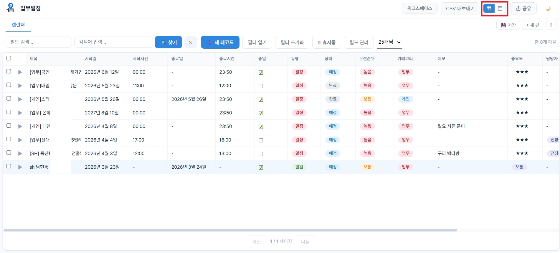Focus the 검색어 입력 input field
This screenshot has height=253, width=560.
tap(113, 42)
